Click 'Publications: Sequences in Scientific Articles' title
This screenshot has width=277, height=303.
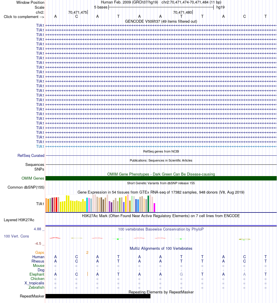[161, 160]
